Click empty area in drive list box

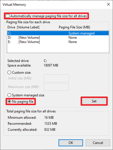point(58,48)
